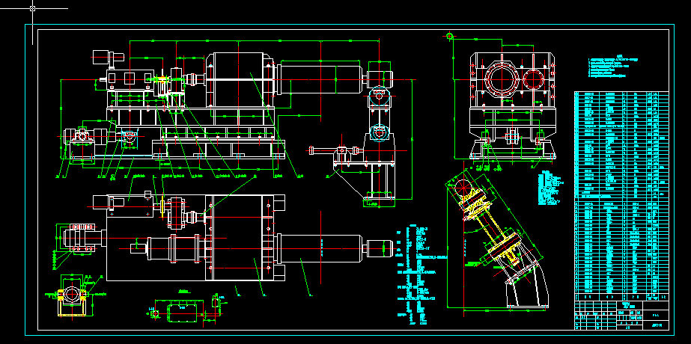
Task: Select the cyan notes text above the parts list
Action: coord(613,67)
